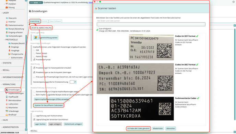
Task: Click sidebar scroll-down arrow button
Action: [26, 130]
